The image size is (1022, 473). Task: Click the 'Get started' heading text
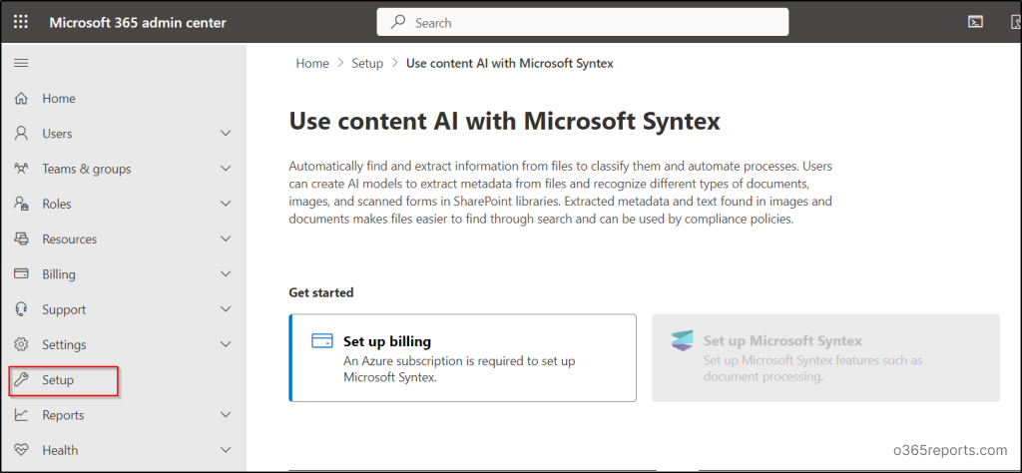pyautogui.click(x=321, y=292)
